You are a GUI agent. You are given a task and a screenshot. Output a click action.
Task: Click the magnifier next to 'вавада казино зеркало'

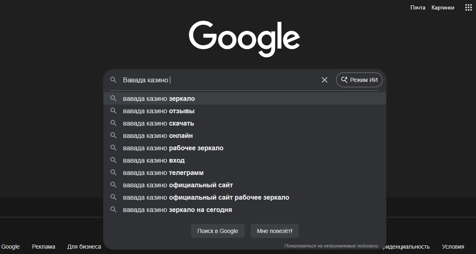coord(114,98)
